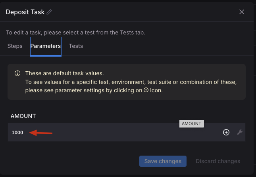Click the pencil icon beside Deposit Task

pyautogui.click(x=49, y=12)
